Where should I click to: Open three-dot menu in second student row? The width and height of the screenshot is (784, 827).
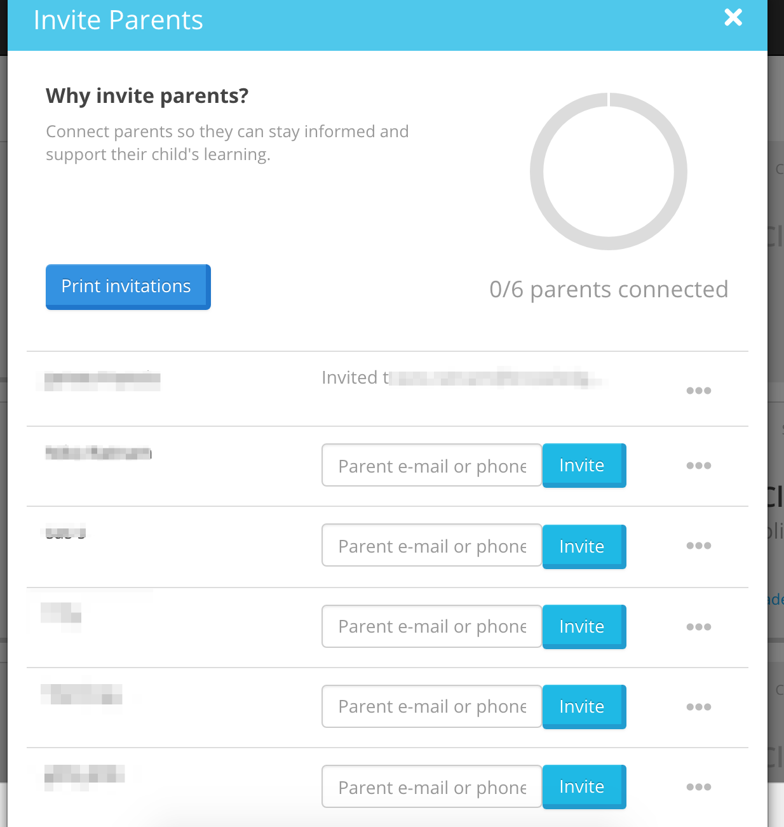tap(698, 466)
